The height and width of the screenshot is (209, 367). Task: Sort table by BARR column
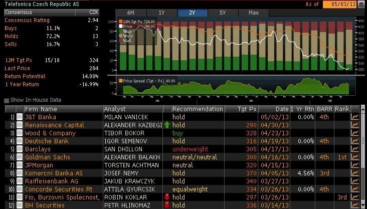[x=325, y=109]
